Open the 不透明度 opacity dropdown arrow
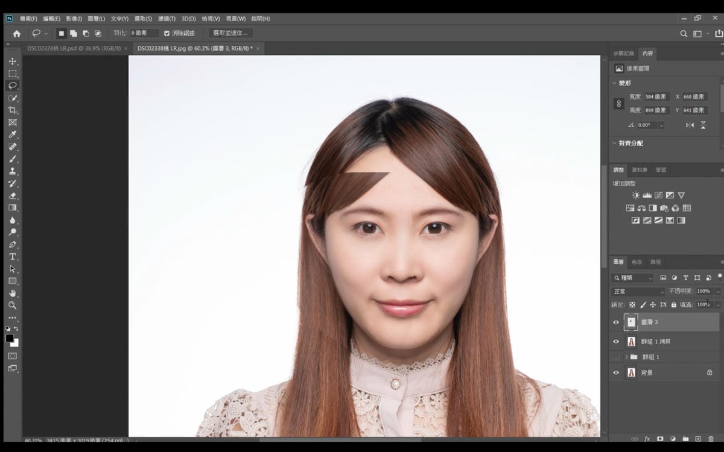 (x=718, y=292)
